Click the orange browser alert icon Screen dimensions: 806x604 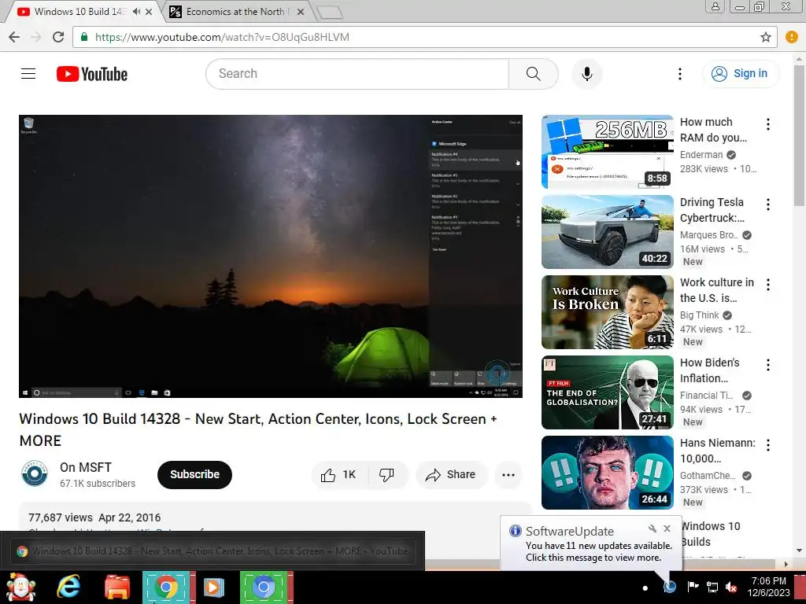(792, 37)
